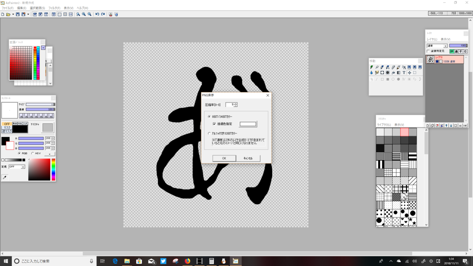Select the rectangular selection tool

[415, 73]
